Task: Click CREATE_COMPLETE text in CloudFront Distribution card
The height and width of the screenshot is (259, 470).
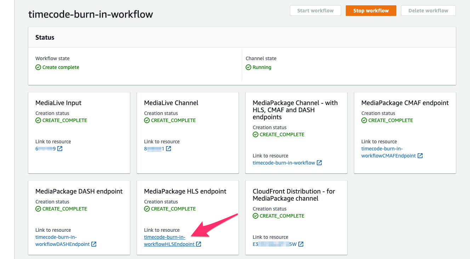Action: (x=282, y=216)
